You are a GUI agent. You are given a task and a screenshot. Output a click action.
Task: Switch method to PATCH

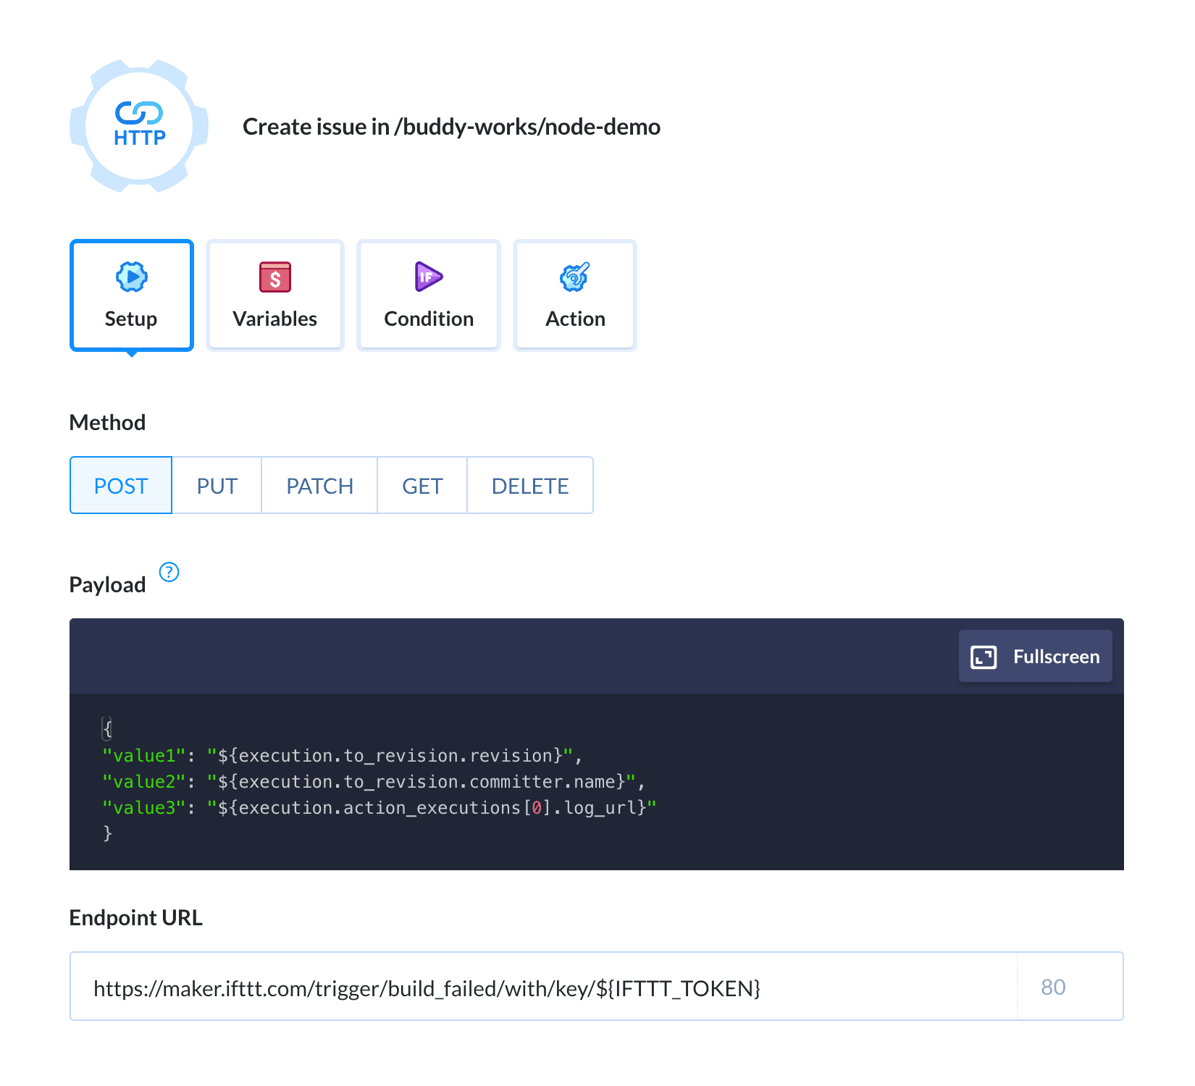click(x=319, y=486)
